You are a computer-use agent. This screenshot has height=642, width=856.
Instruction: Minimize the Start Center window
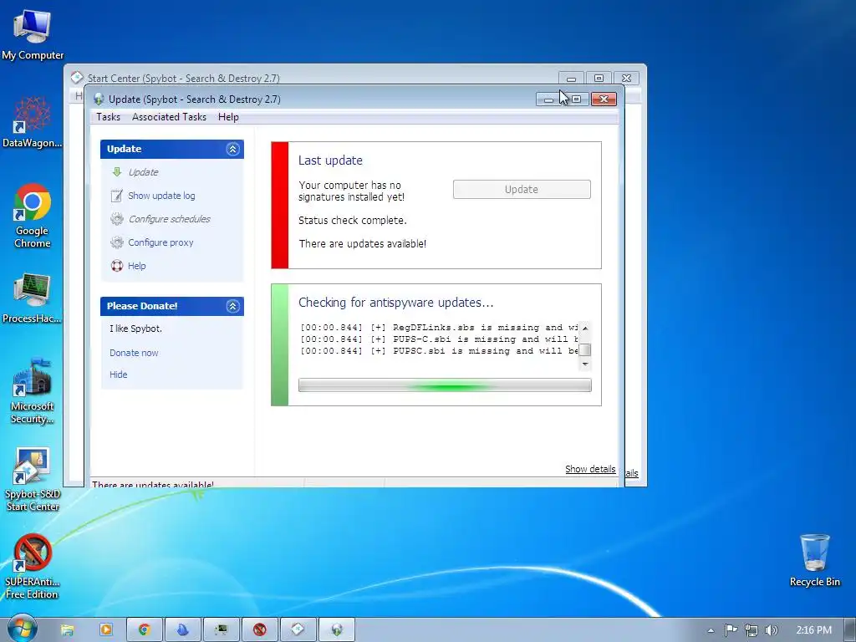pyautogui.click(x=571, y=79)
